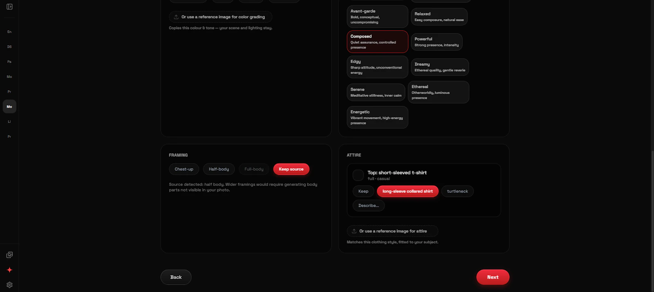Screen dimensions: 654x292
Task: Select turtleneck attire option
Action: point(457,191)
